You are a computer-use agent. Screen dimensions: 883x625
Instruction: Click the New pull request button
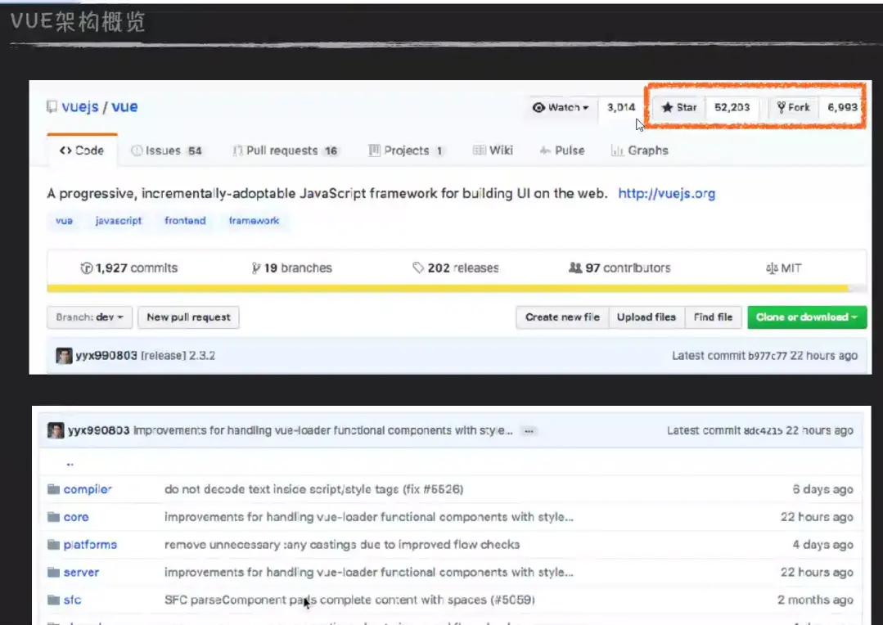coord(189,317)
